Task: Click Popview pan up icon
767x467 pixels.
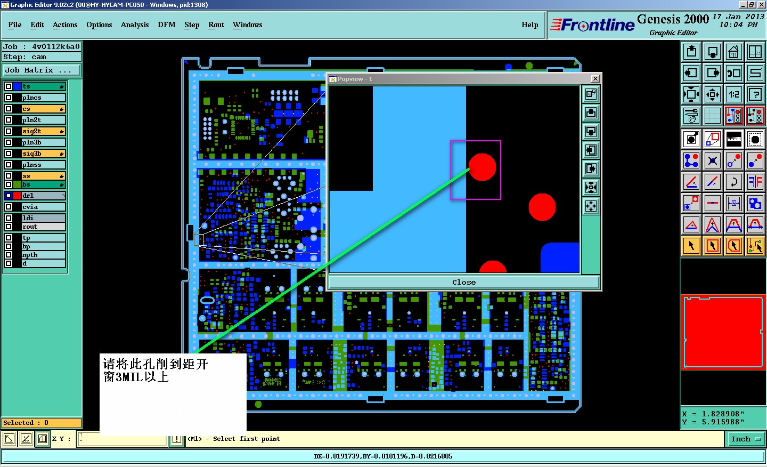Action: point(591,113)
